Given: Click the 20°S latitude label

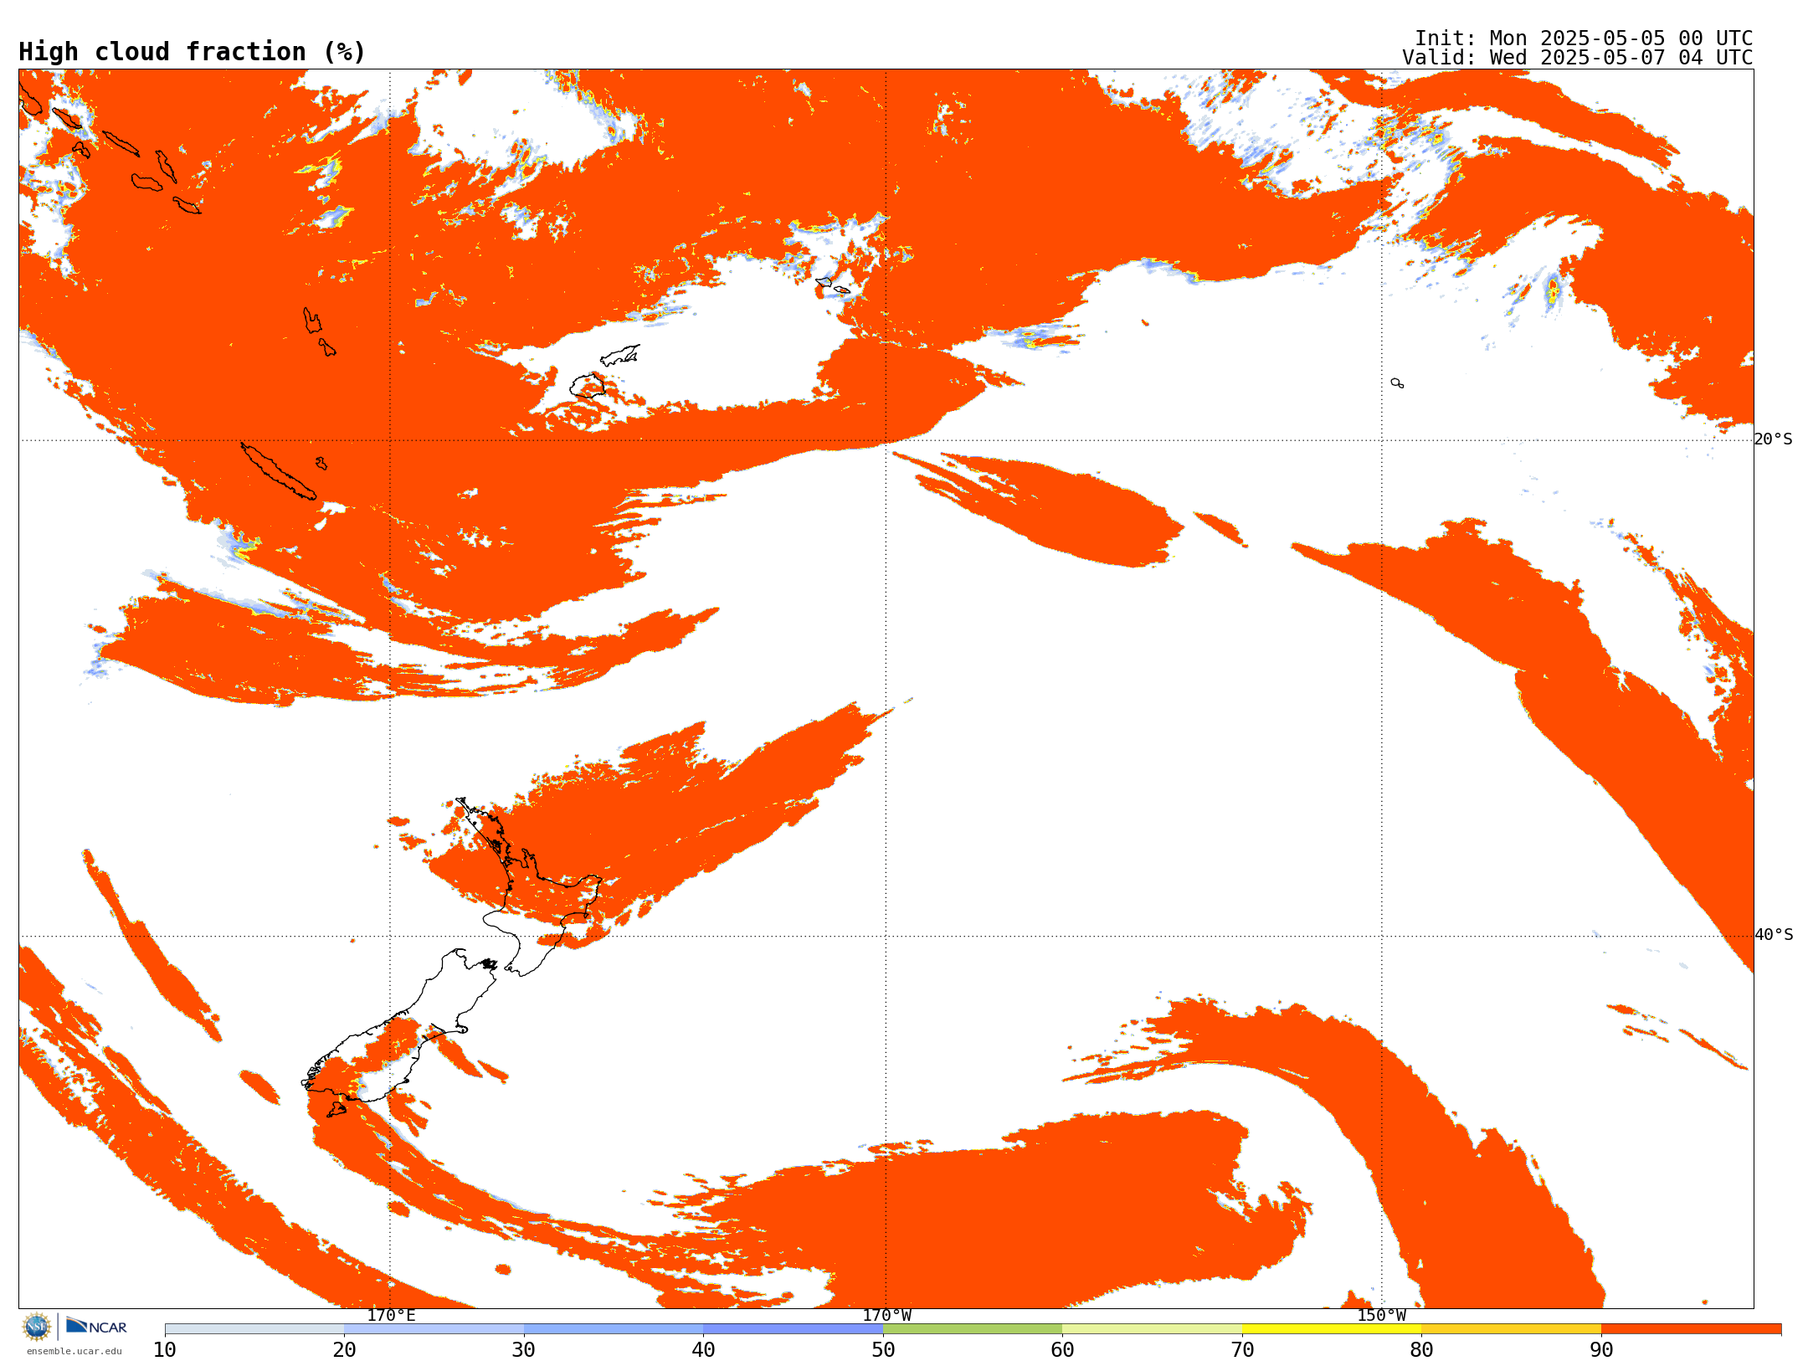Looking at the screenshot, I should click(x=1773, y=439).
